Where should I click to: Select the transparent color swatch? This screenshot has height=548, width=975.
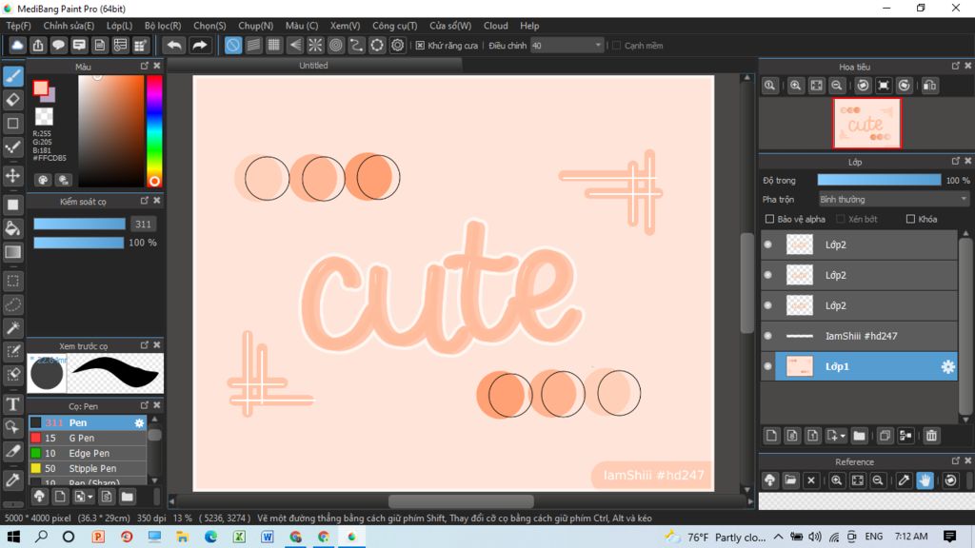tap(44, 116)
